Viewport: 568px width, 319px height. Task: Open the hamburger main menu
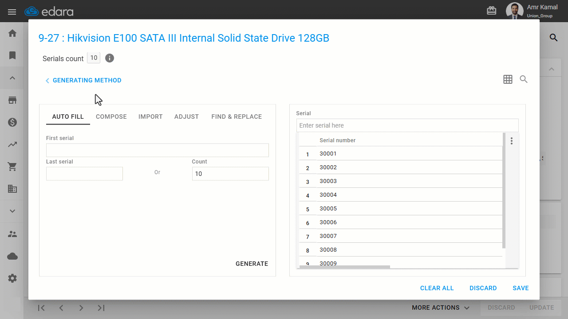coord(12,12)
